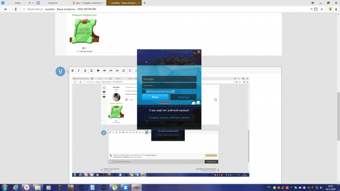Open the emoji picker in the editor

124,71
